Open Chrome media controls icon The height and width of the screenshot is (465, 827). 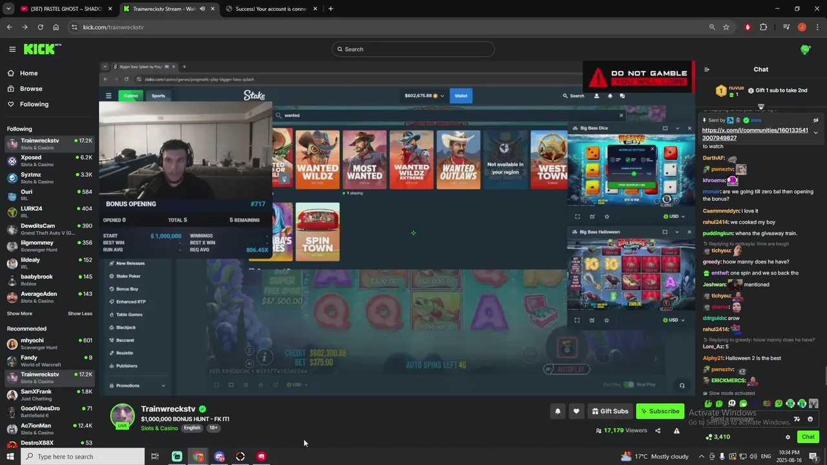(786, 27)
